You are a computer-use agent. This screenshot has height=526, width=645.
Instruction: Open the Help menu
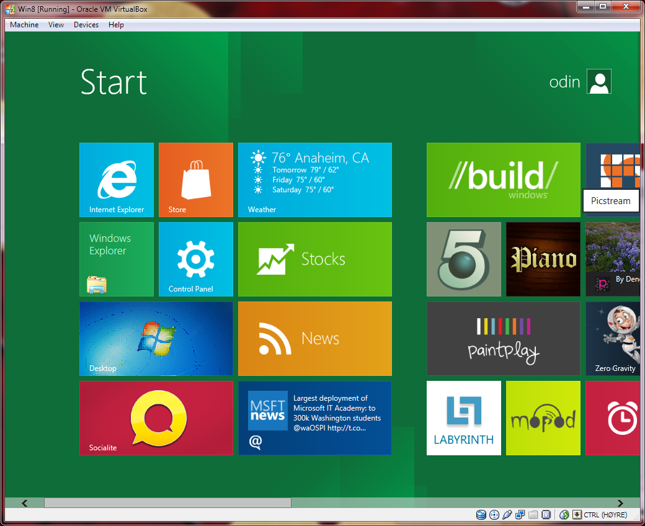[116, 25]
